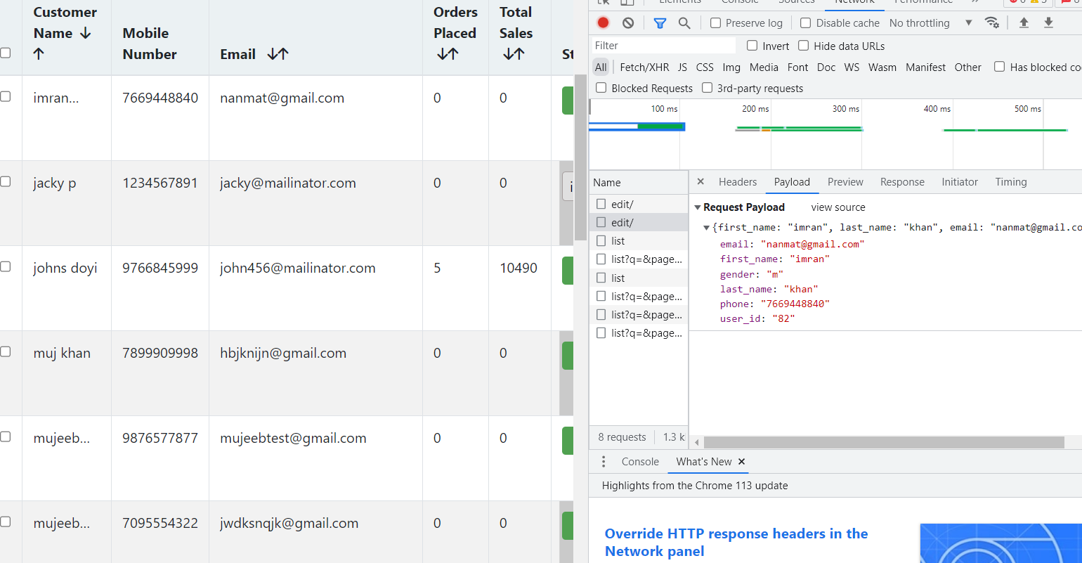Check the 3rd-party requests box

click(707, 88)
